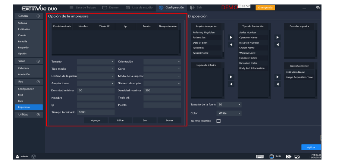Click the Densidad mínima field
Screen dimensions: 342x167
click(95, 91)
